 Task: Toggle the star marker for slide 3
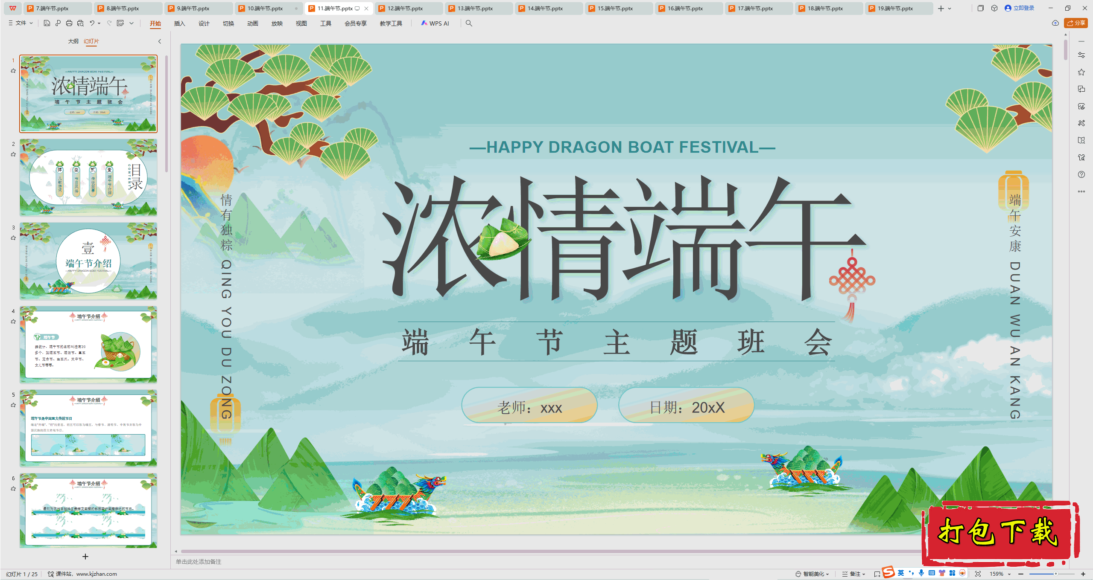13,238
